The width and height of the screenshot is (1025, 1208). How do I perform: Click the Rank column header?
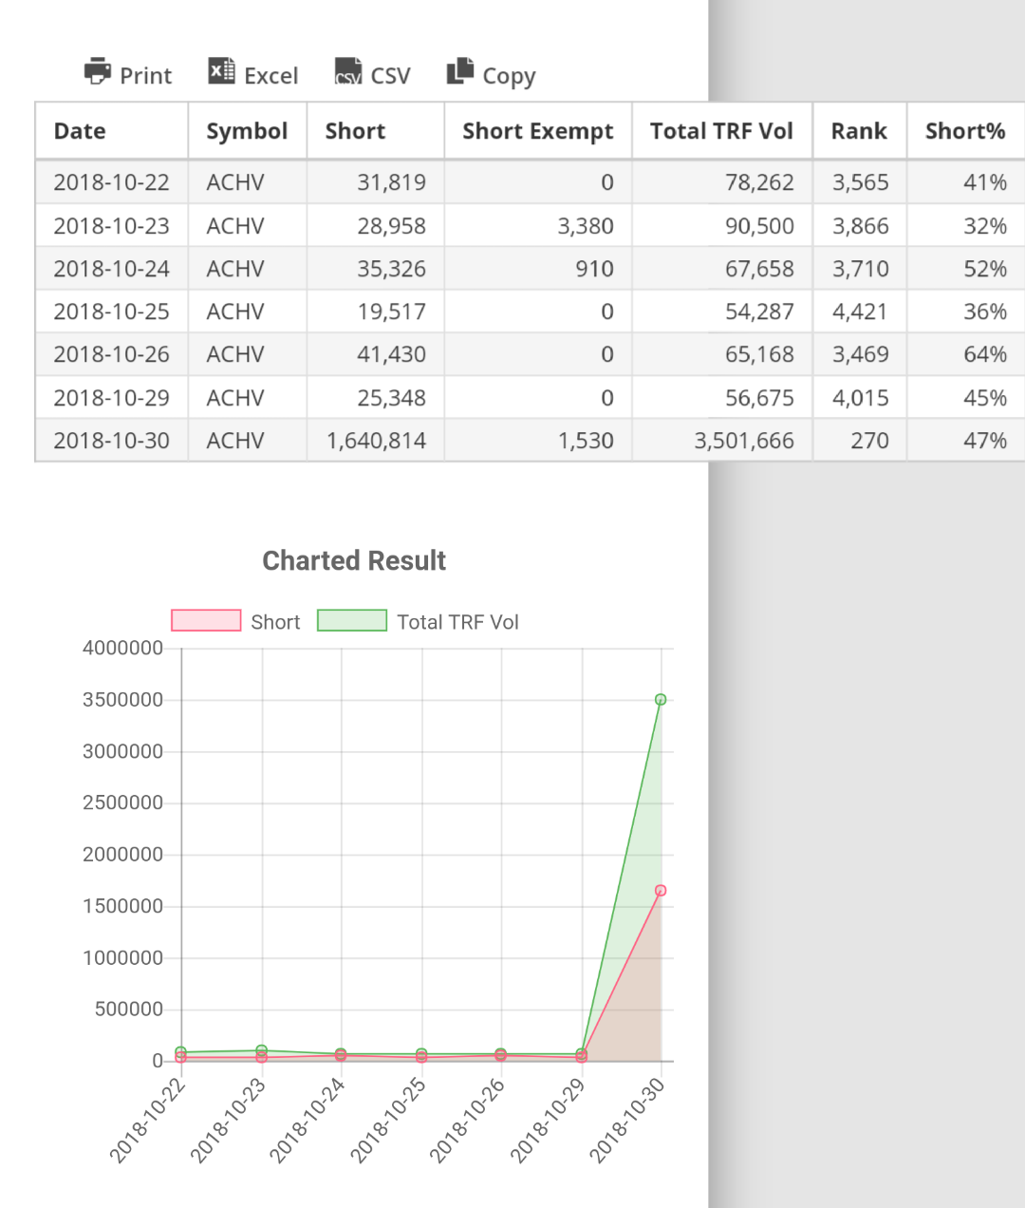point(859,131)
